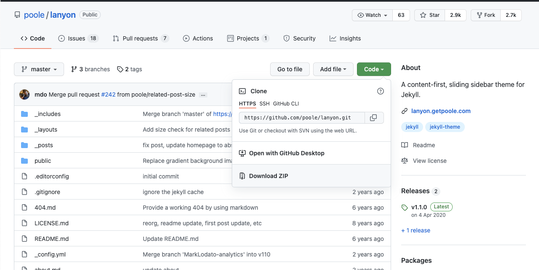539x270 pixels.
Task: Open the poole owner link
Action: coord(34,15)
